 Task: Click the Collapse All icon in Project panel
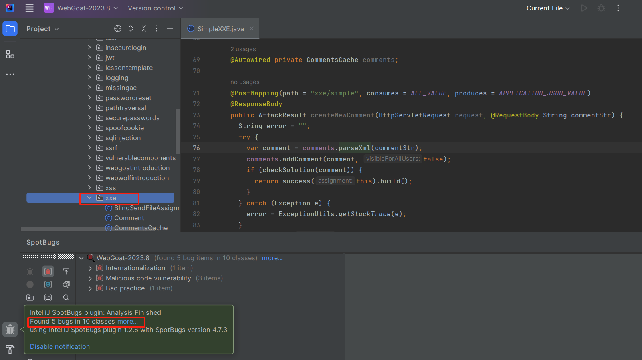point(144,28)
